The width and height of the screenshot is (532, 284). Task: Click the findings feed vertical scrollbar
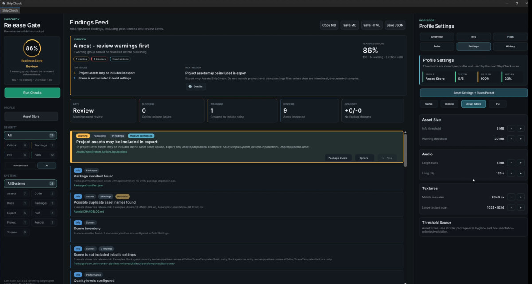tap(406, 150)
